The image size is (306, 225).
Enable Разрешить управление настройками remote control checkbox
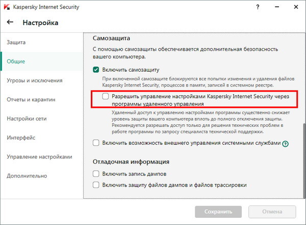click(x=106, y=96)
